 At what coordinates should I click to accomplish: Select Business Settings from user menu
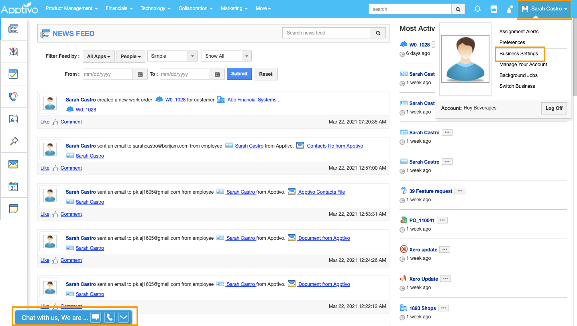coord(518,54)
